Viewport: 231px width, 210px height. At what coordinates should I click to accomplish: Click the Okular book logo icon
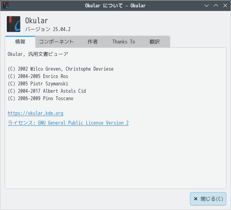click(x=14, y=24)
